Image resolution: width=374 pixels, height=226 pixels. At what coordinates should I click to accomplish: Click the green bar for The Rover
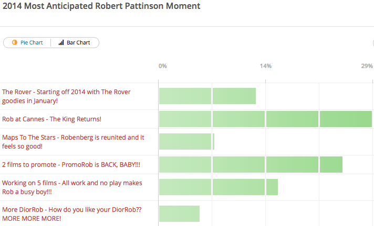207,96
